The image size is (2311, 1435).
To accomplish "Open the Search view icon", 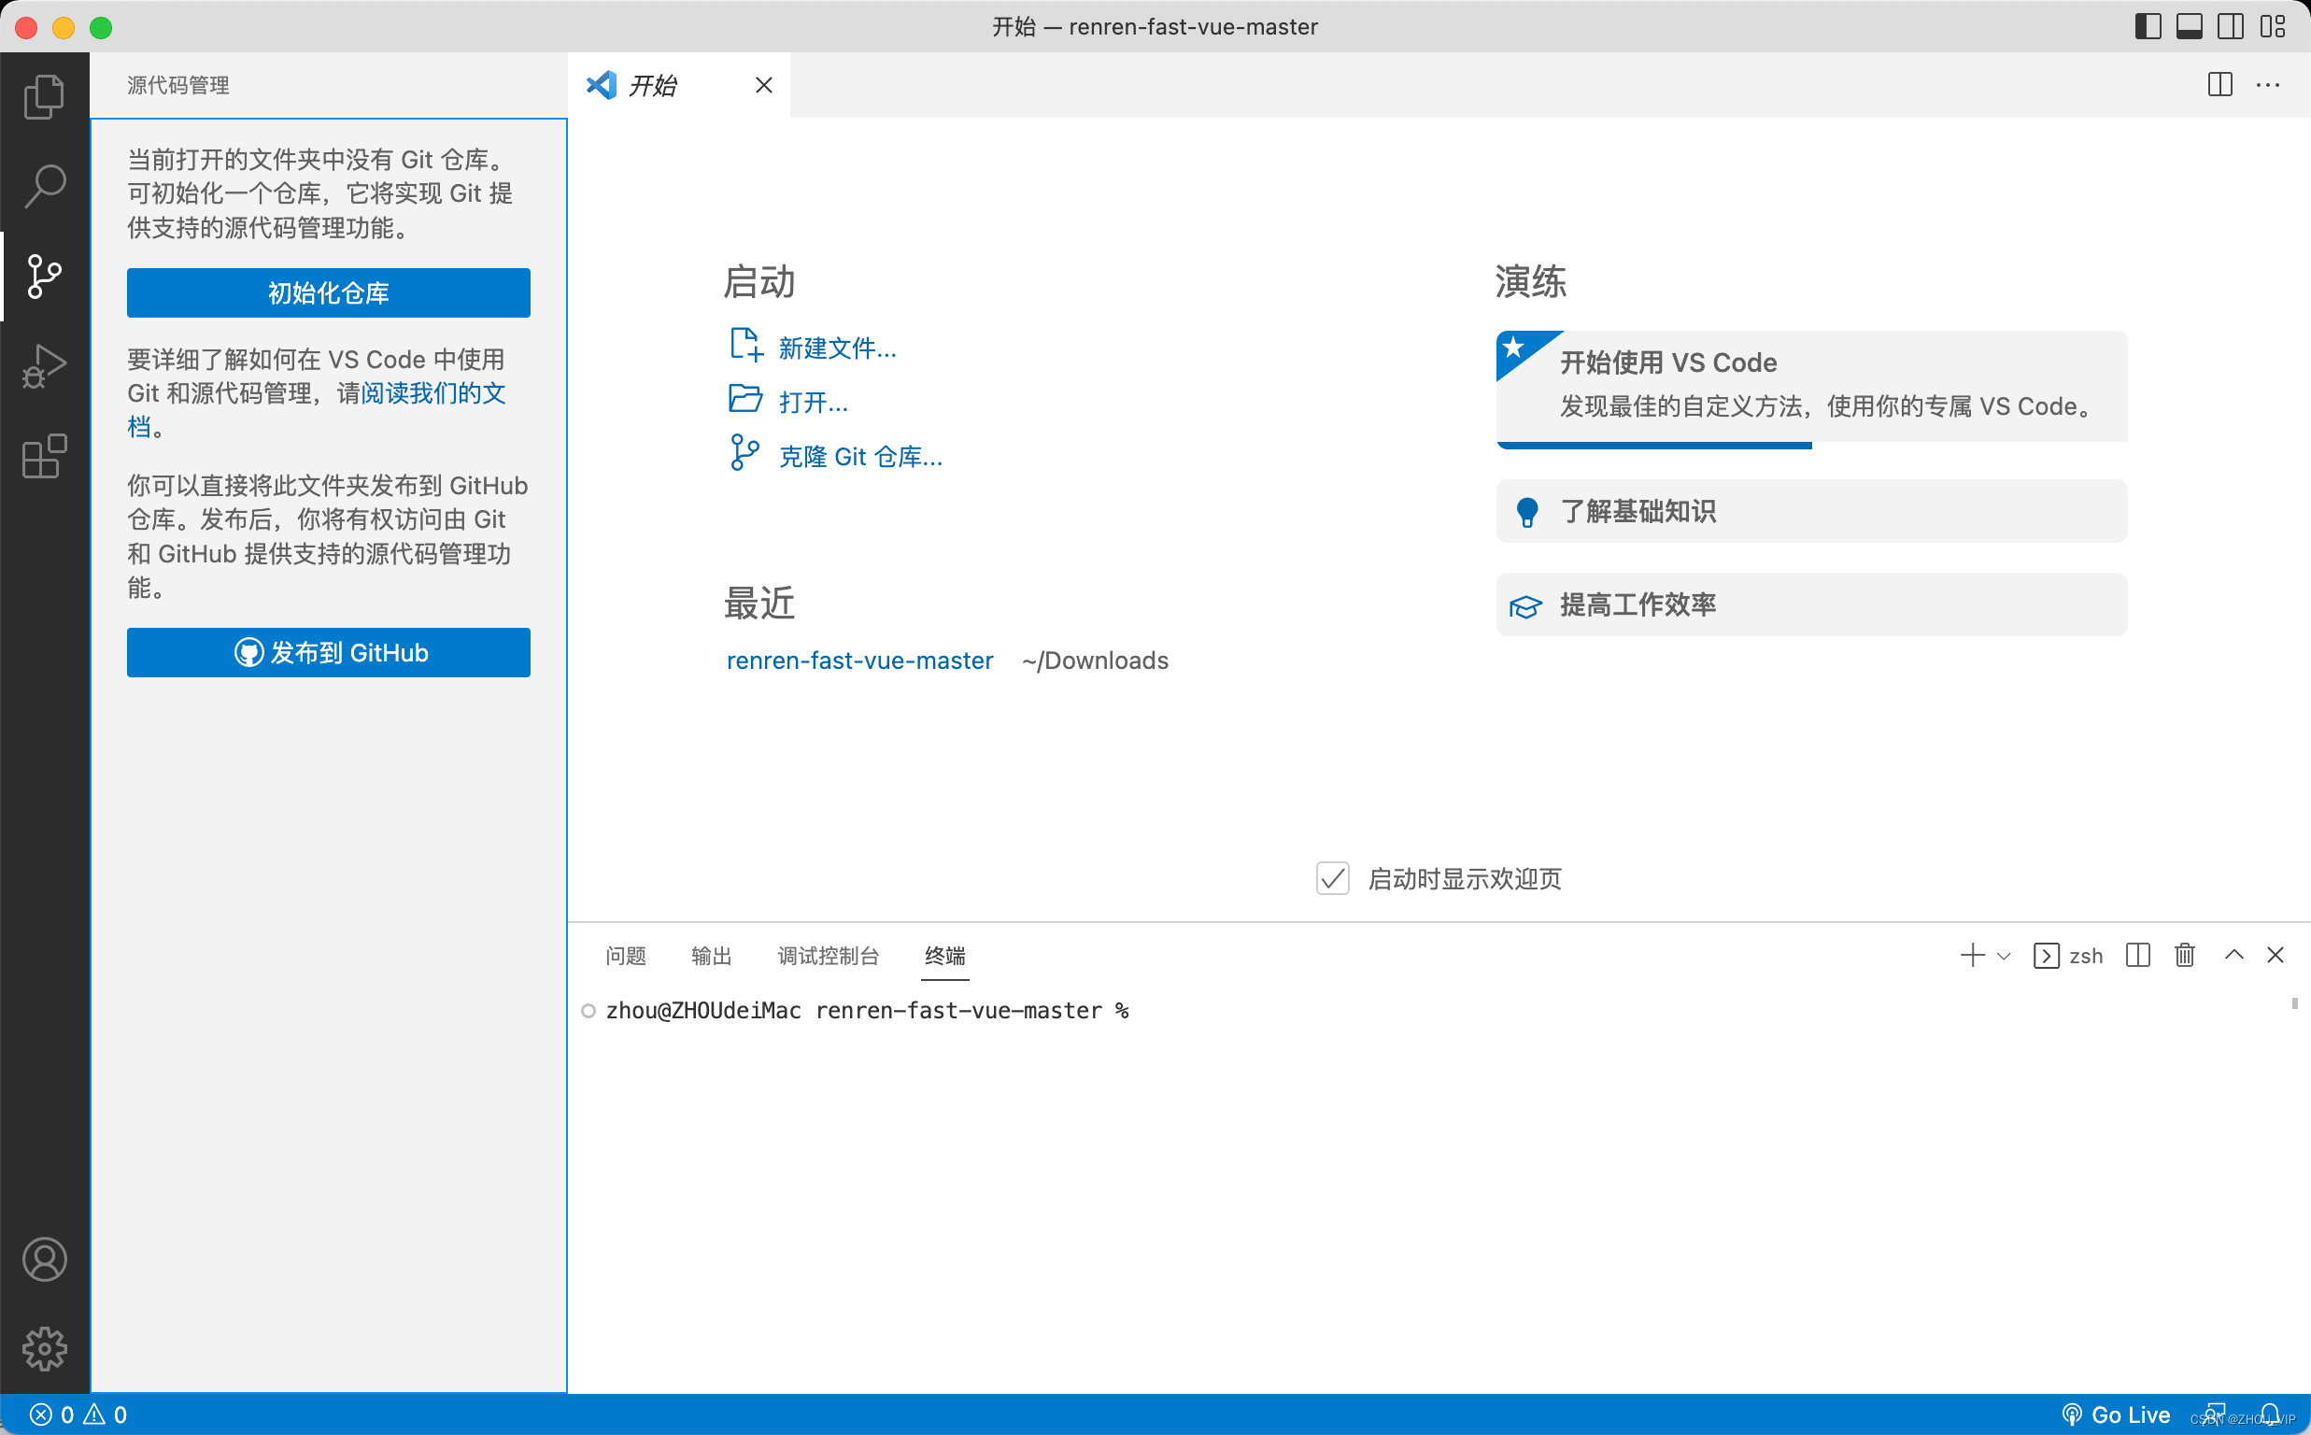I will [x=44, y=186].
